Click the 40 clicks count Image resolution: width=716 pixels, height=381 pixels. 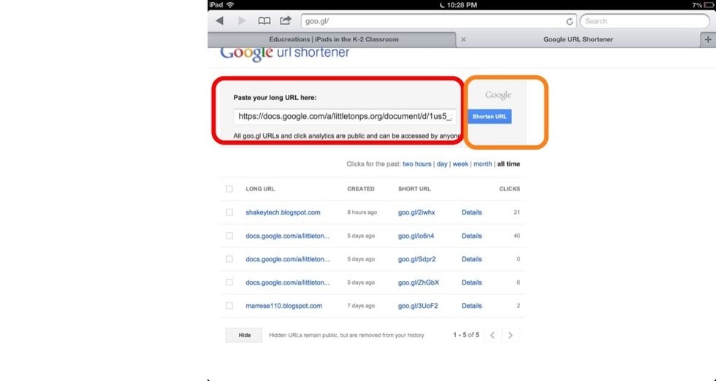517,236
